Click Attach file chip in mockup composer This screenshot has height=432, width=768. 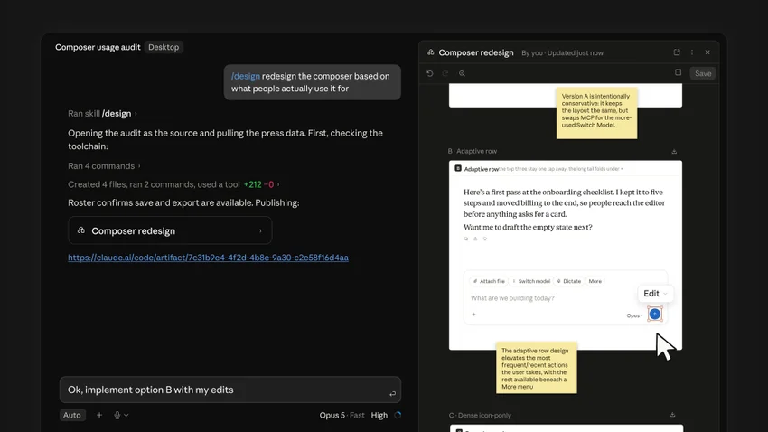[x=488, y=281]
